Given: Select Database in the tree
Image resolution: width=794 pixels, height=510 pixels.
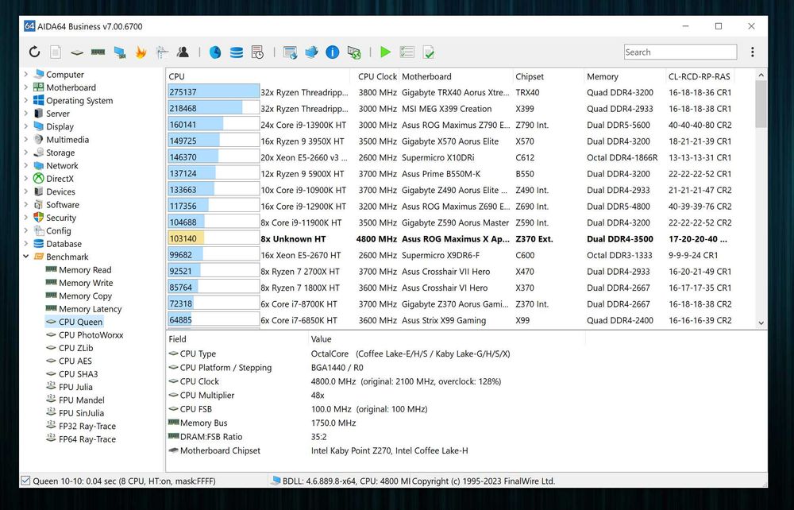Looking at the screenshot, I should point(64,244).
